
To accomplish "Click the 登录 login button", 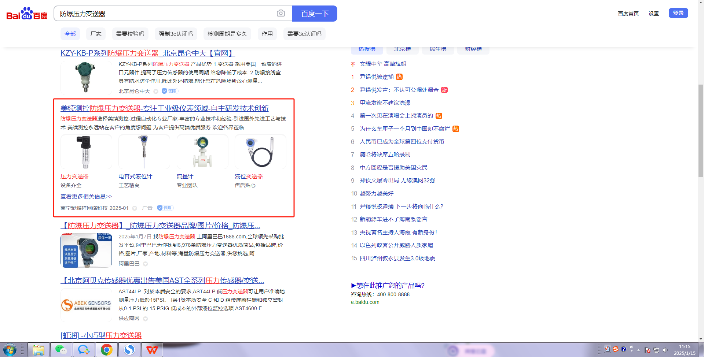I will 678,13.
